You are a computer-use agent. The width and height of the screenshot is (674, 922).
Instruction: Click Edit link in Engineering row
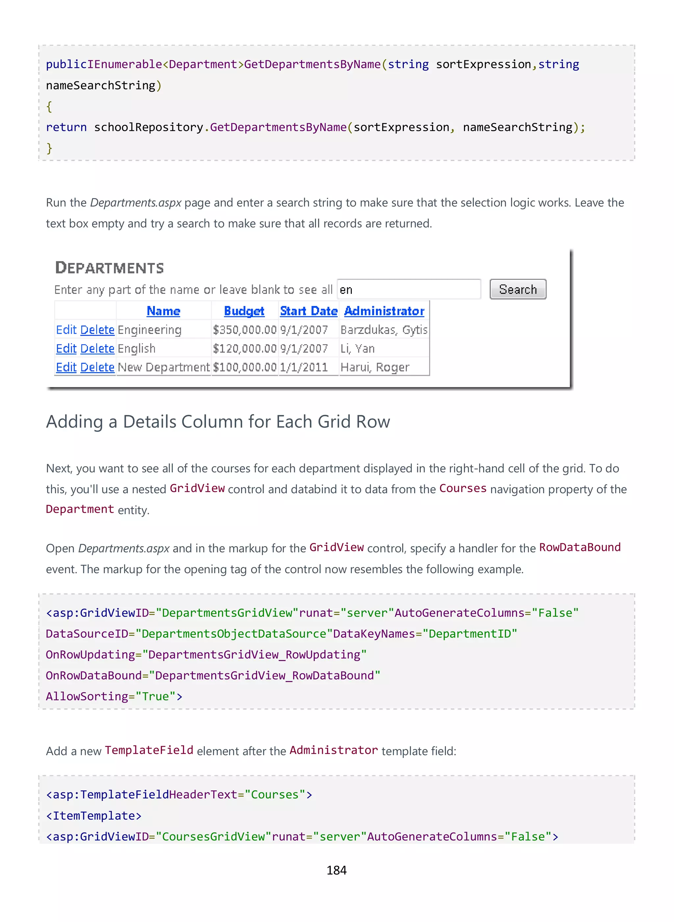pyautogui.click(x=66, y=330)
